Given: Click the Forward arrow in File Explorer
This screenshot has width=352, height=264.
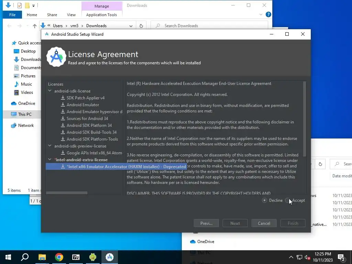Looking at the screenshot, I should point(20,26).
